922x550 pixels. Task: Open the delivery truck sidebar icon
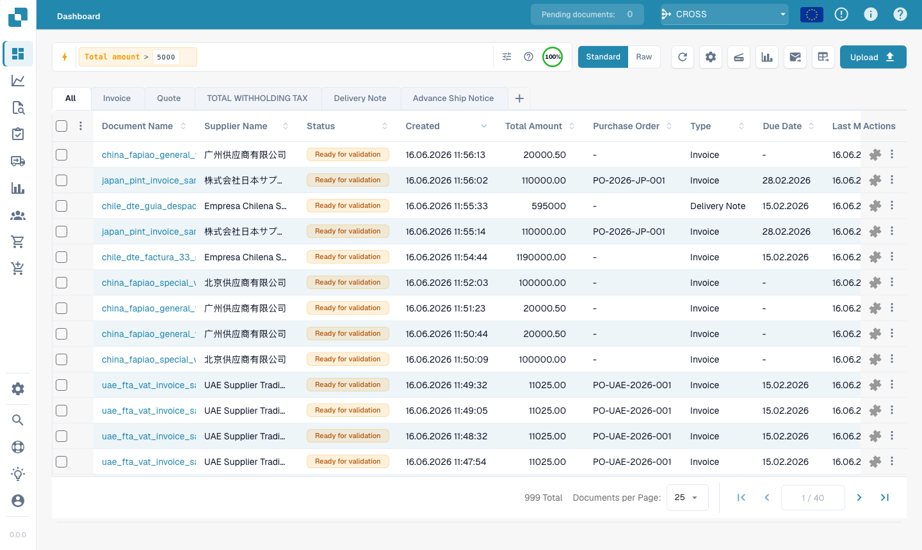(x=18, y=161)
